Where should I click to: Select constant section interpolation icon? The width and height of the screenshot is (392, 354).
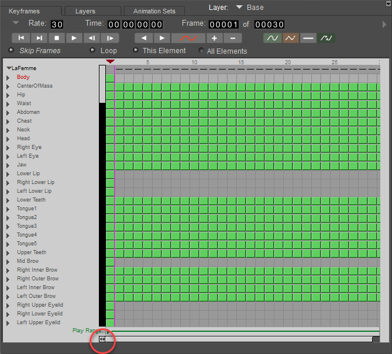(308, 38)
